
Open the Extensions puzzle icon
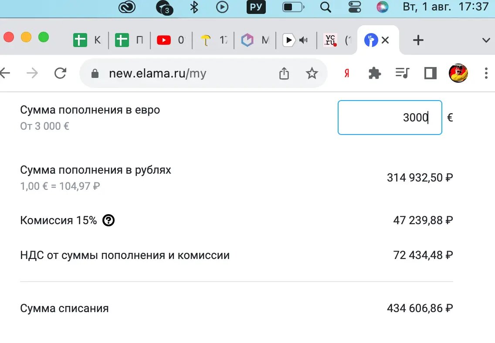[x=374, y=73]
